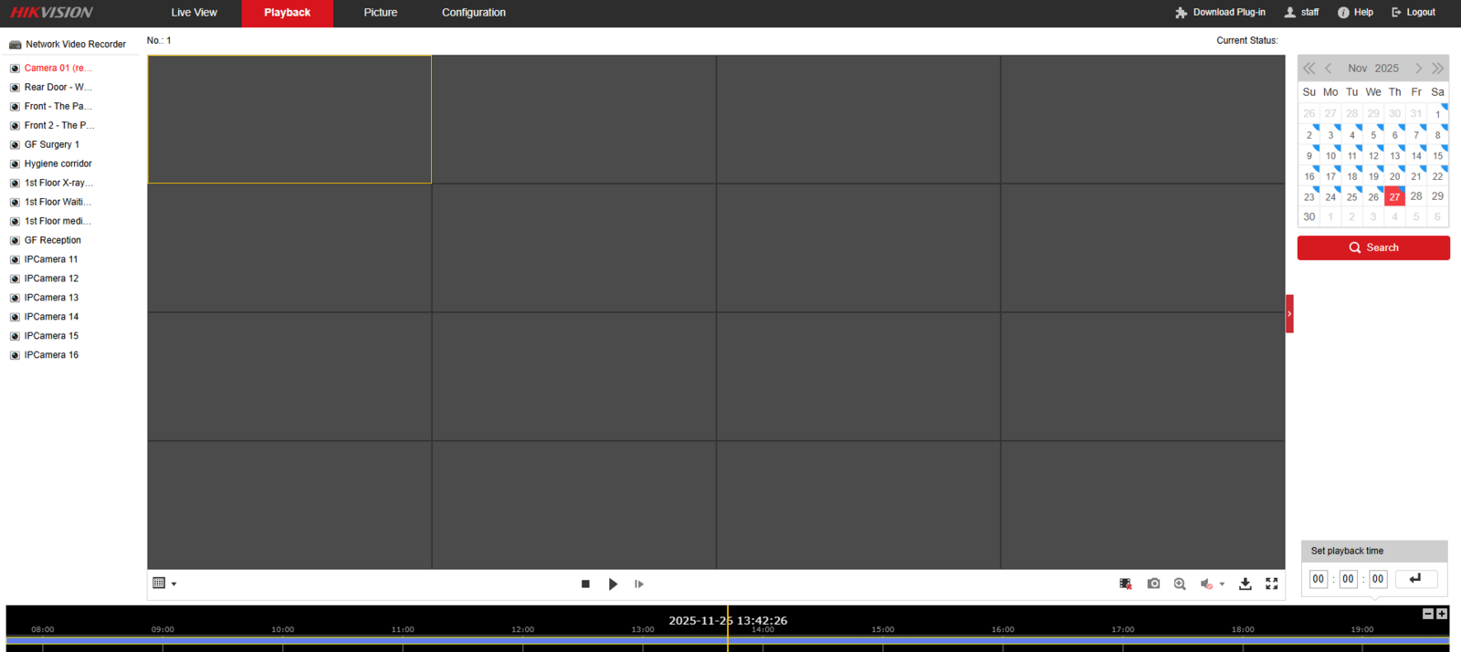Viewport: 1461px width, 652px height.
Task: Click the Logout link
Action: [x=1413, y=13]
